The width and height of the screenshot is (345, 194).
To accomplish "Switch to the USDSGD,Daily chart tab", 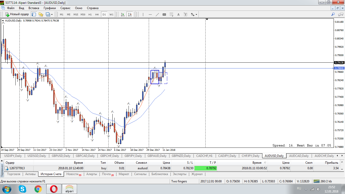I will 37,156.
